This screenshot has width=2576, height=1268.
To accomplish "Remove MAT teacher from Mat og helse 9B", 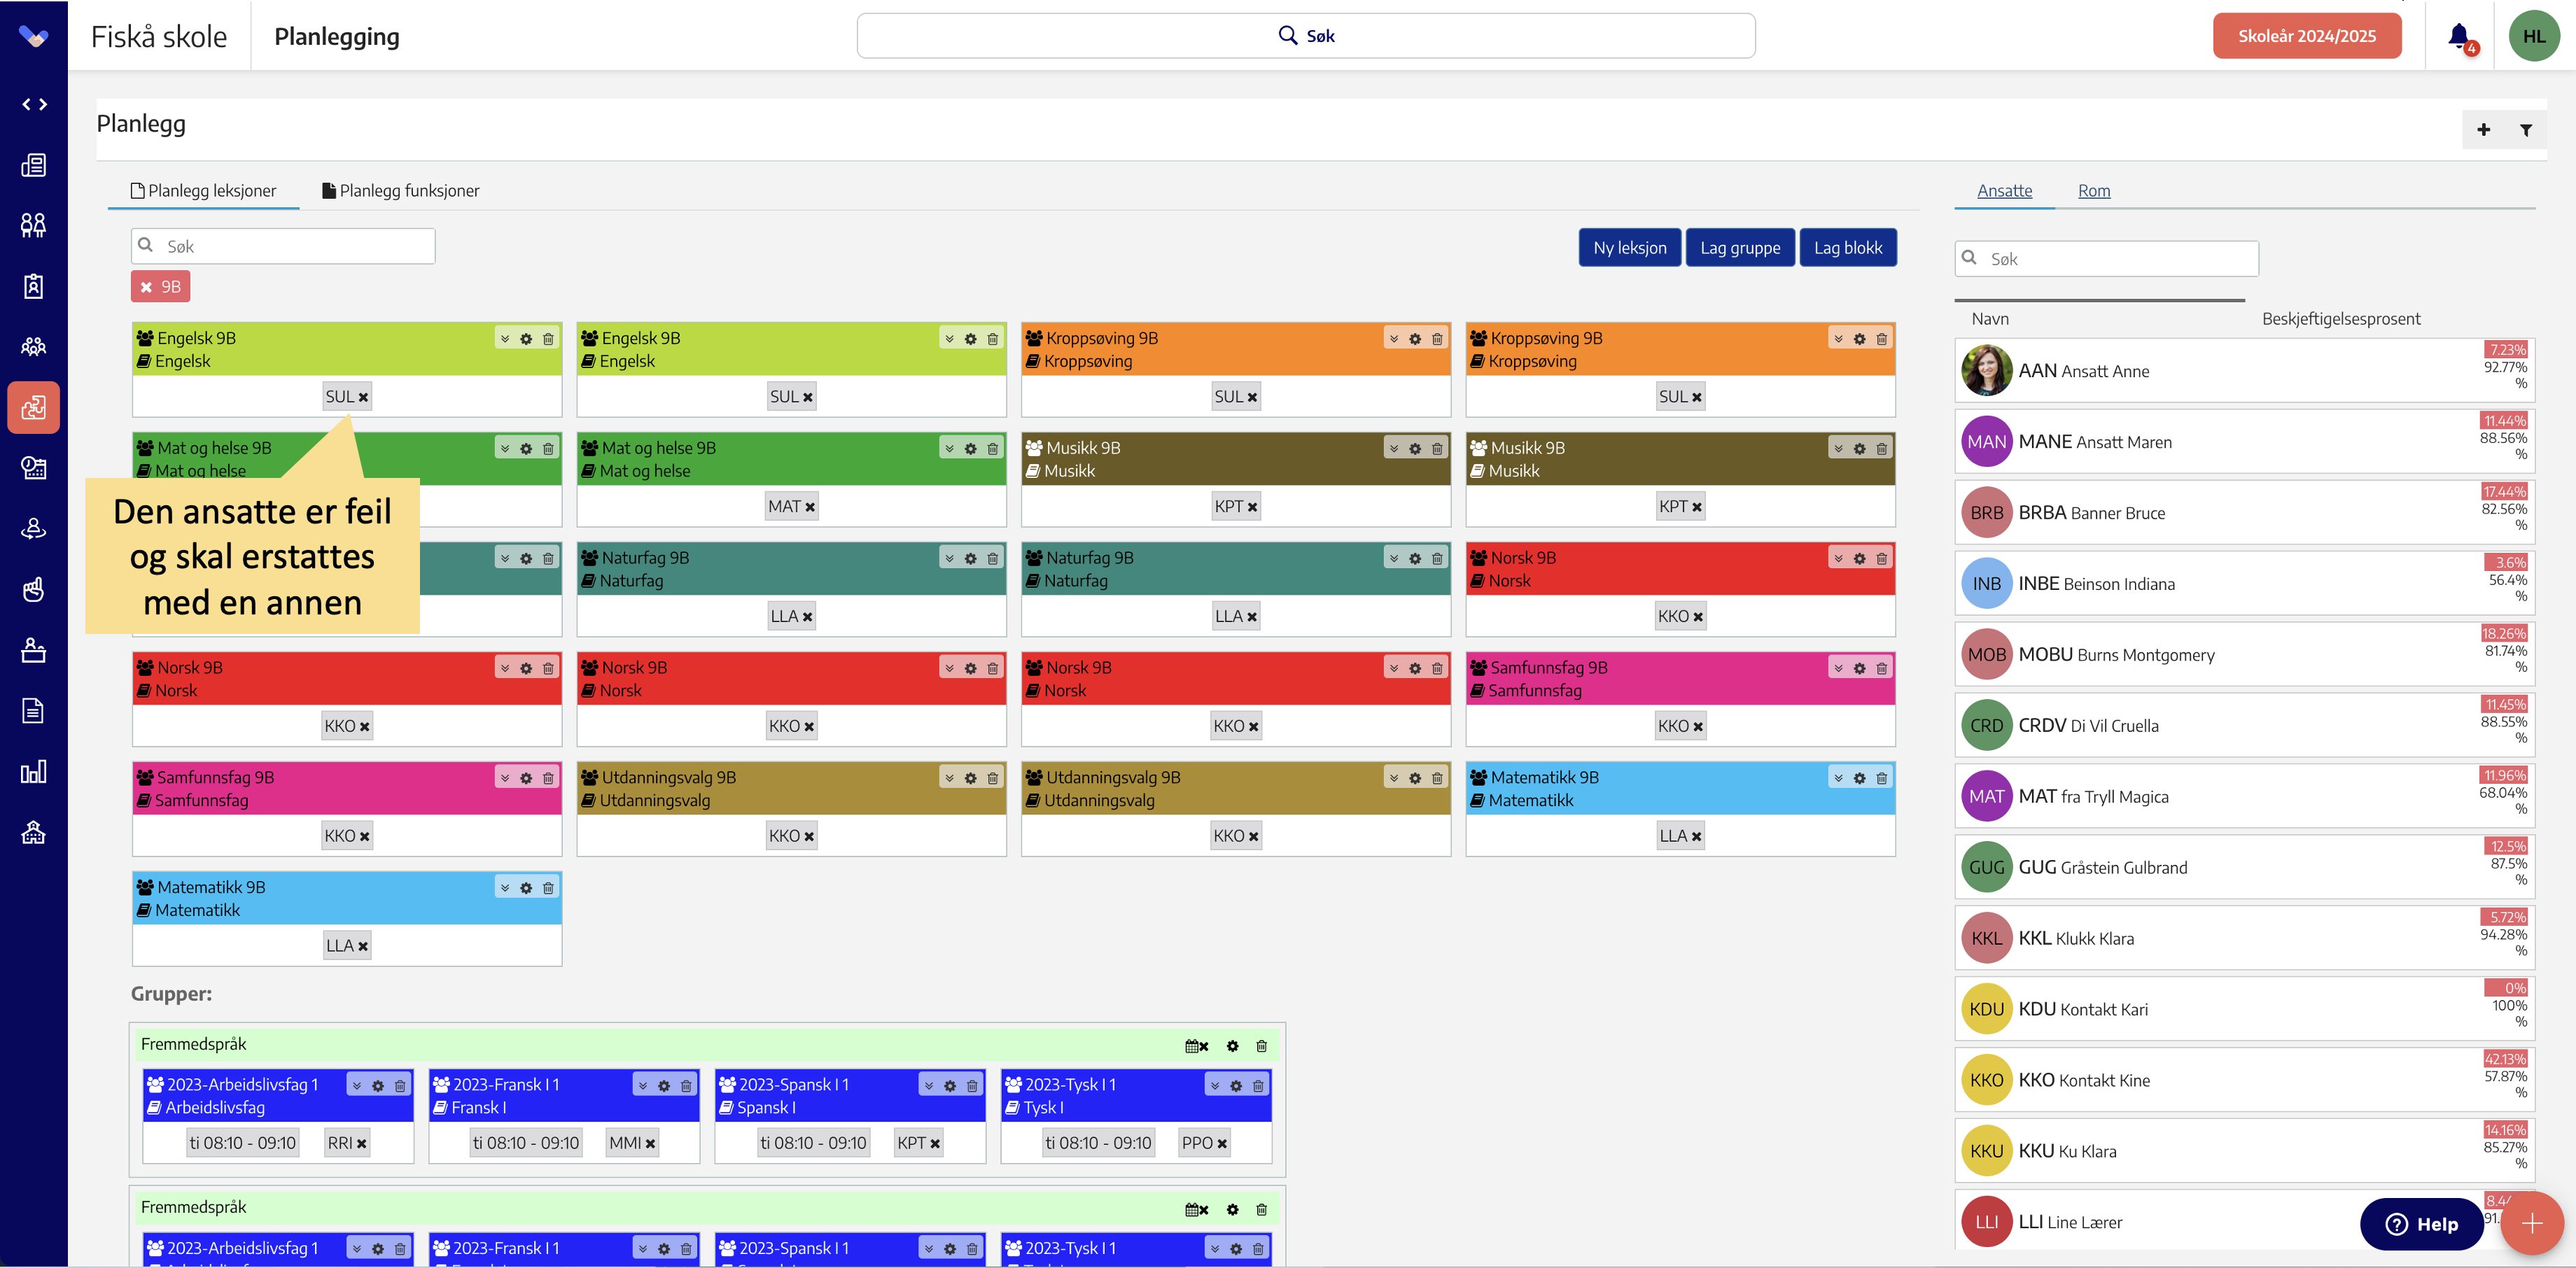I will point(810,507).
